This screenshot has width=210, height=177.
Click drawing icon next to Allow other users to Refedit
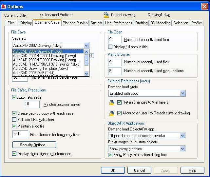(112, 113)
